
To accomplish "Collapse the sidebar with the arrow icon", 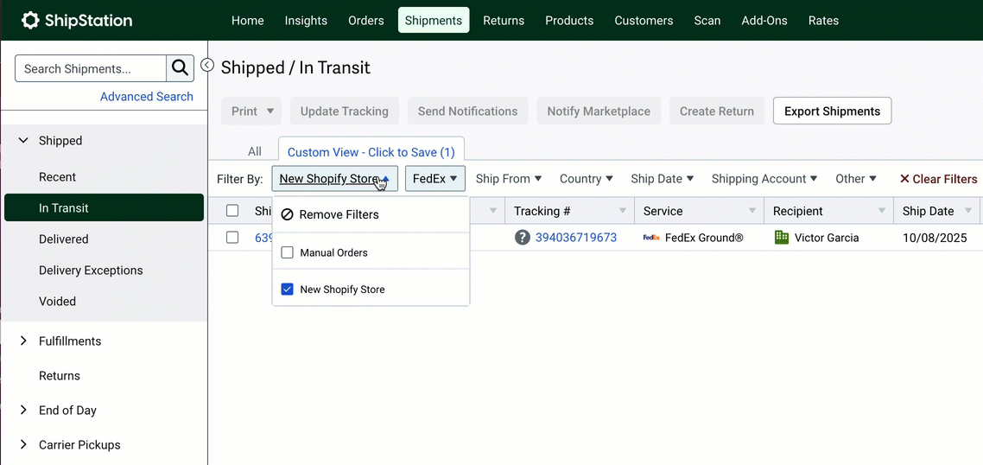I will (207, 66).
